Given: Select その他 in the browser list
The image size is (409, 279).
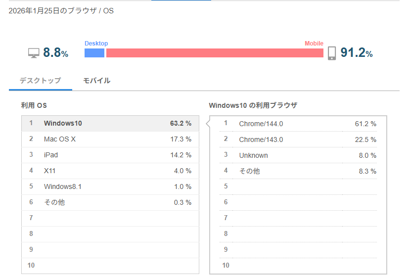Looking at the screenshot, I should coord(298,171).
